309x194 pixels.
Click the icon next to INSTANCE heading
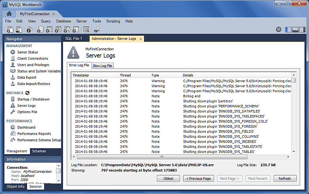pos(27,93)
